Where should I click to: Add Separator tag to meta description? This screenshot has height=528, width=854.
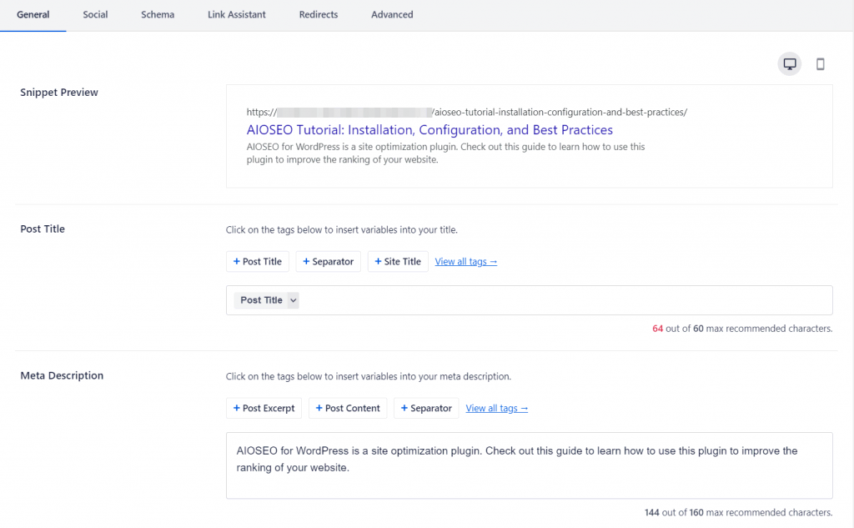[426, 409]
